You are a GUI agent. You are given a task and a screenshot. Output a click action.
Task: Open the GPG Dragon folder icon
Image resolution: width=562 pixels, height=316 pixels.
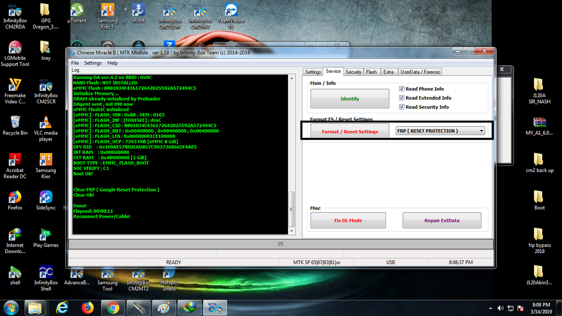46,16
